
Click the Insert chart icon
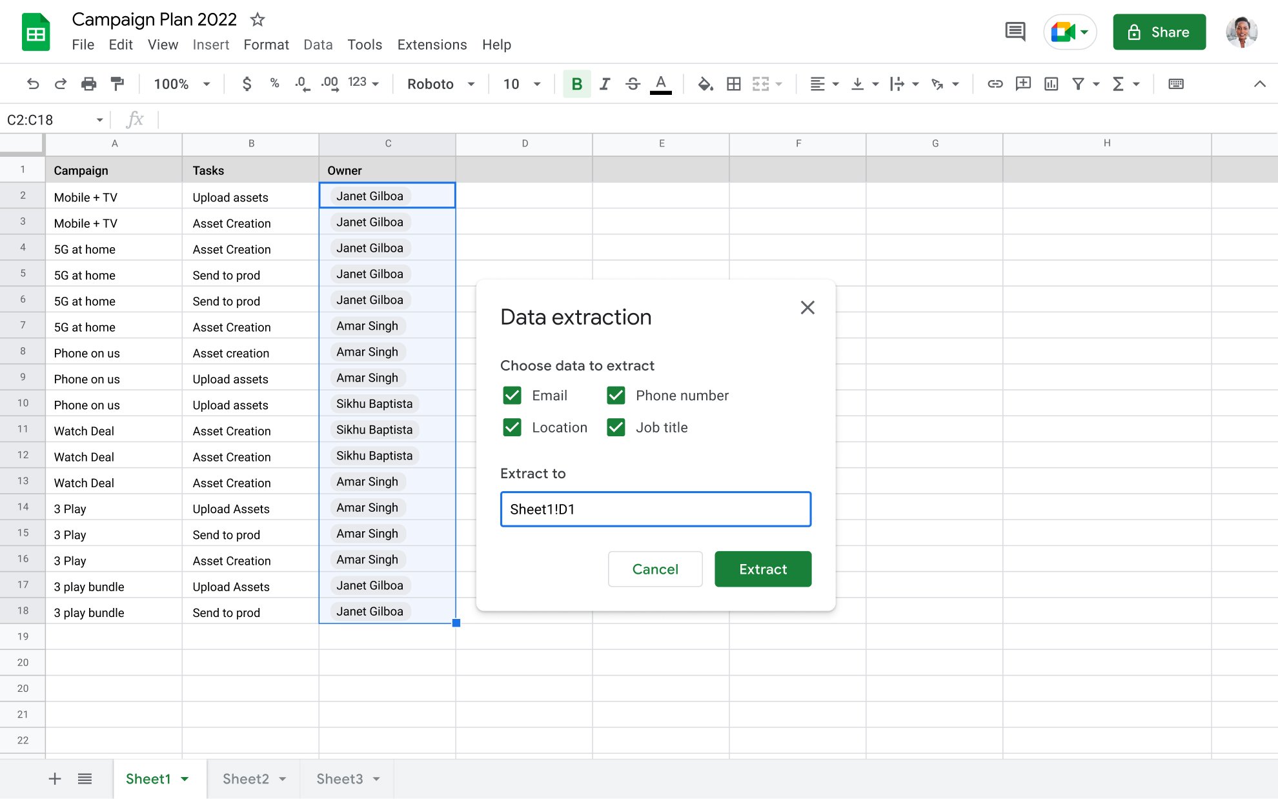(x=1051, y=84)
